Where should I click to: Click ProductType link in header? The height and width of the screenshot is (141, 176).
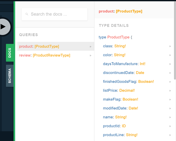[129, 11]
